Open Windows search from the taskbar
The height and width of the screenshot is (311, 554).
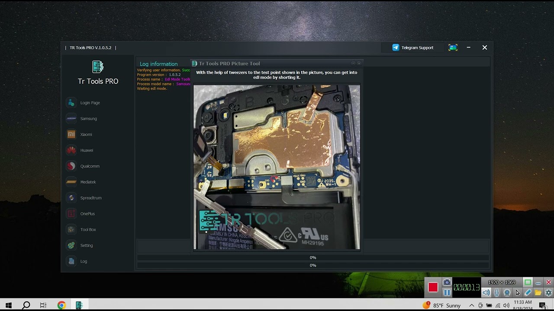point(26,305)
